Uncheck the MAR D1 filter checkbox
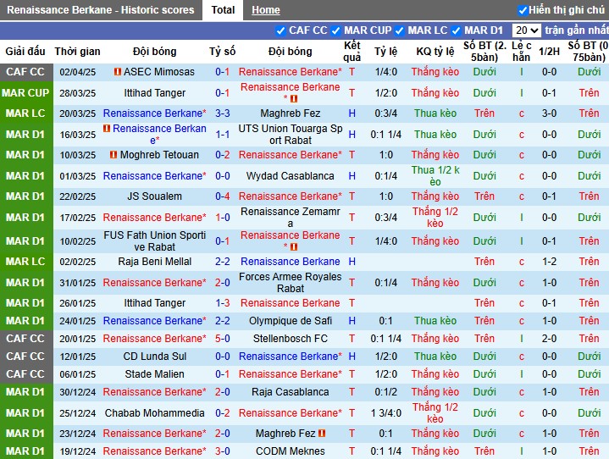Viewport: 609px width, 459px height. click(x=456, y=30)
